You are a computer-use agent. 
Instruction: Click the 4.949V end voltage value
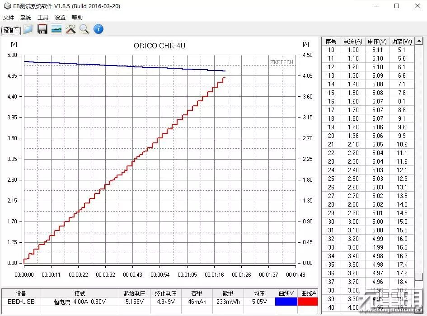(166, 302)
